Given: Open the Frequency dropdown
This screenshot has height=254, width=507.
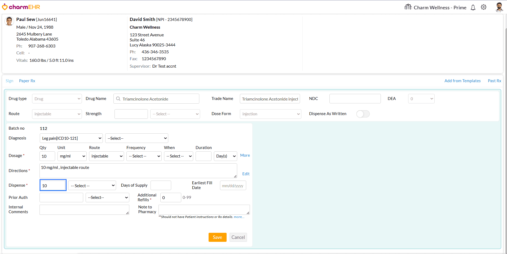Looking at the screenshot, I should pos(144,156).
